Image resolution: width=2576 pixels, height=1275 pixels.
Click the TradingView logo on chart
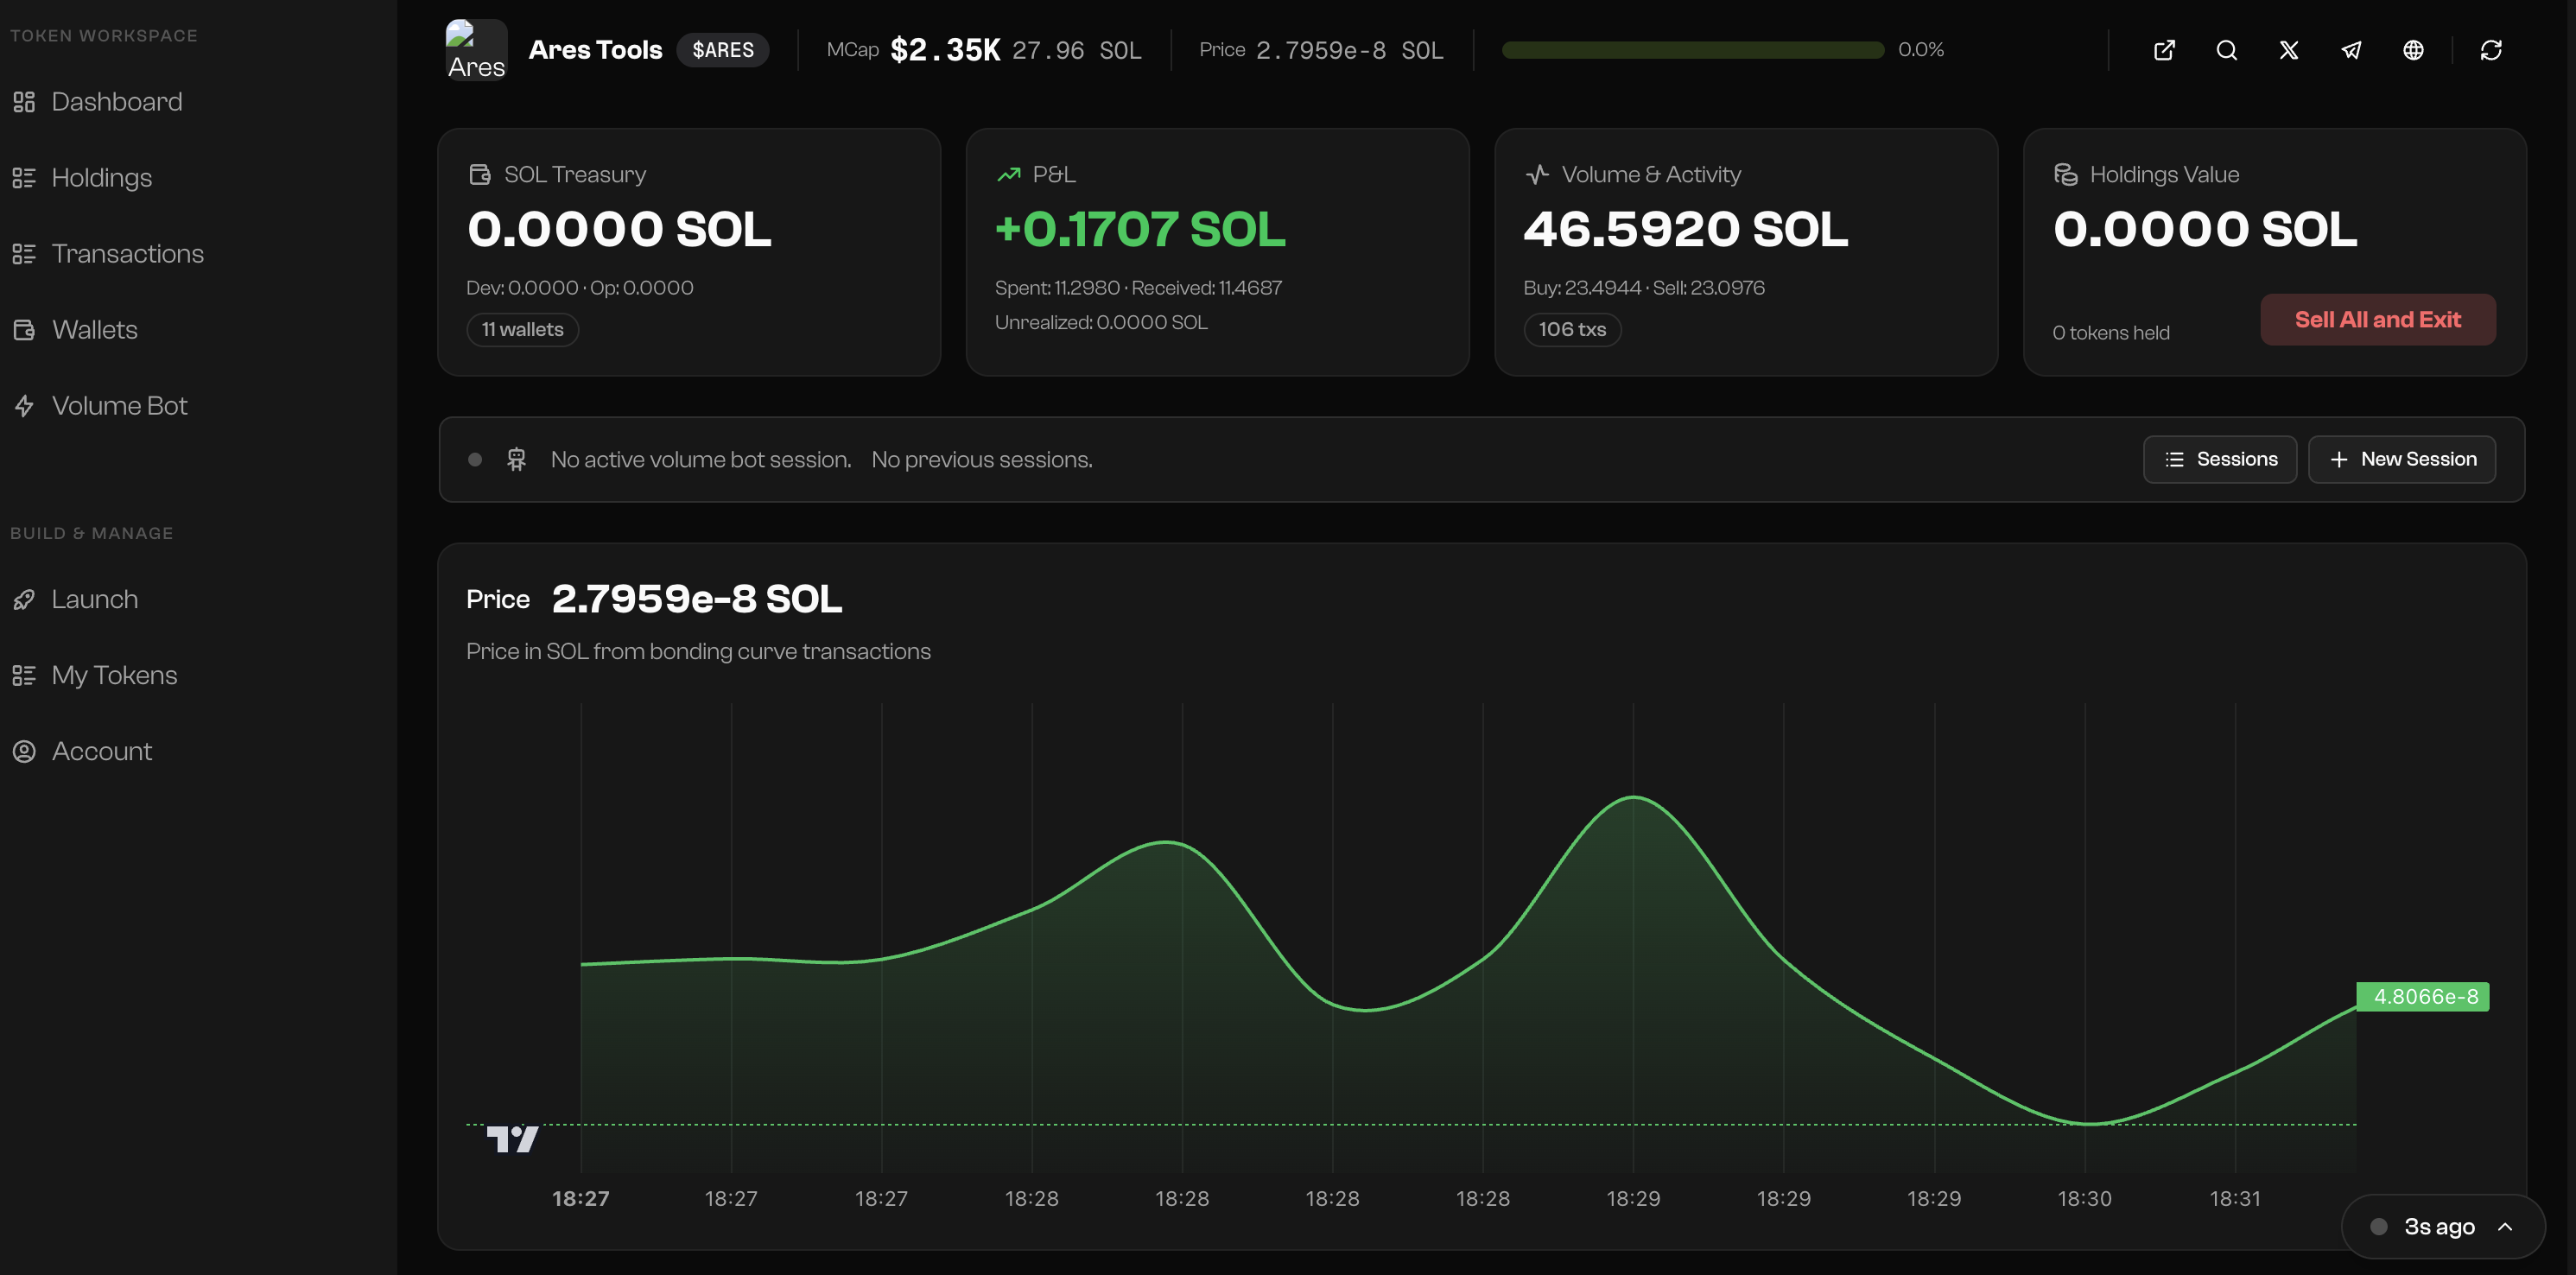pos(512,1139)
